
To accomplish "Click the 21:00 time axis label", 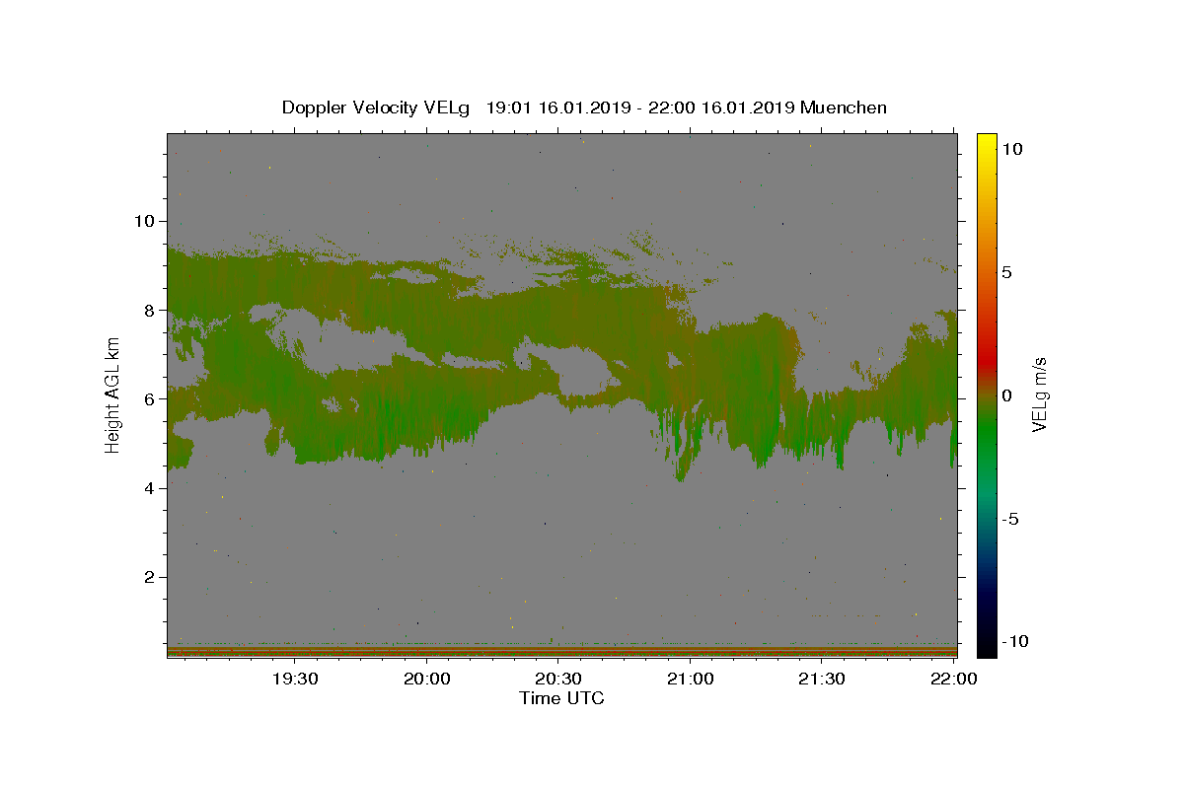I will point(690,679).
